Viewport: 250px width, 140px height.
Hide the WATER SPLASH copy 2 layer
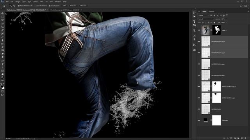tap(199, 86)
